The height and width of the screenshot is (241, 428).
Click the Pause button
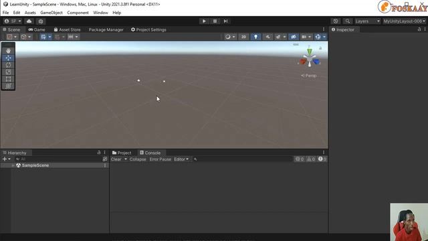[x=215, y=21]
